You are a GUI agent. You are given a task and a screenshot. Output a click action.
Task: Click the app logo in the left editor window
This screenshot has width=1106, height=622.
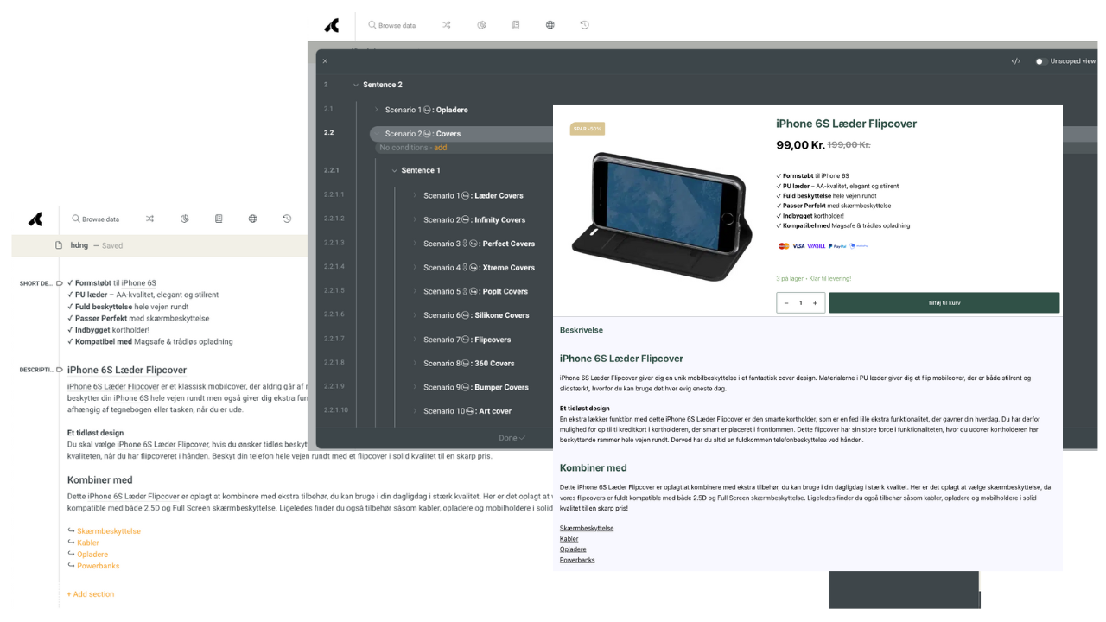pyautogui.click(x=35, y=219)
